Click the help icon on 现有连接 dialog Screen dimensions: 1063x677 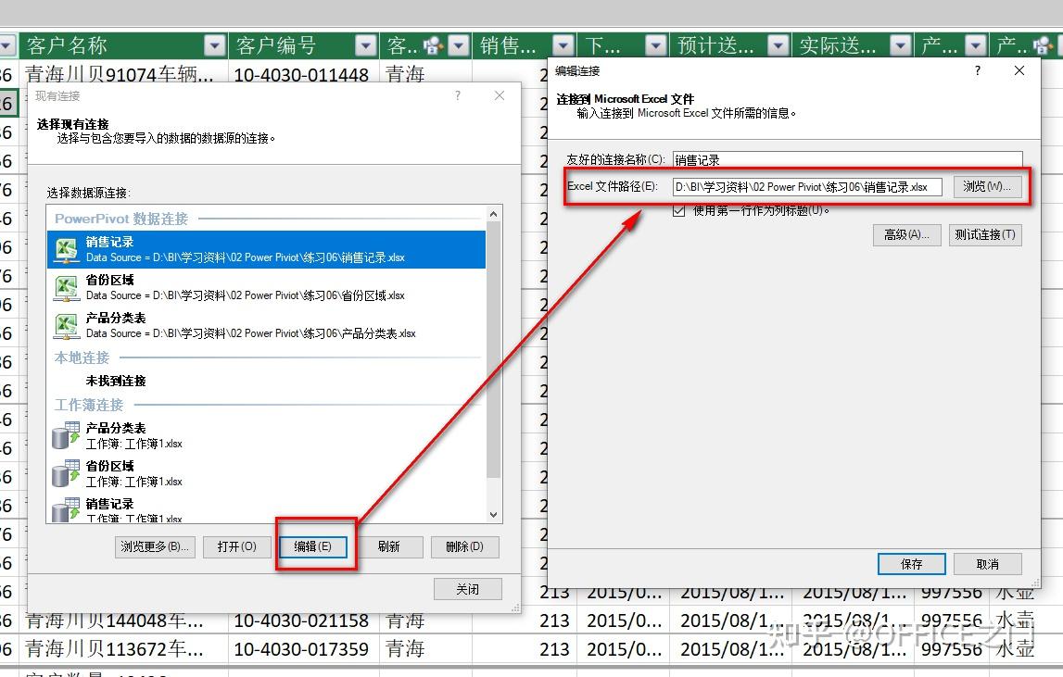click(457, 95)
